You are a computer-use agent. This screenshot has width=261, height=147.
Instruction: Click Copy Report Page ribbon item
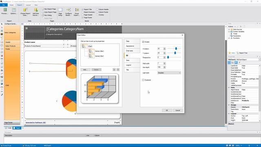pos(49,12)
